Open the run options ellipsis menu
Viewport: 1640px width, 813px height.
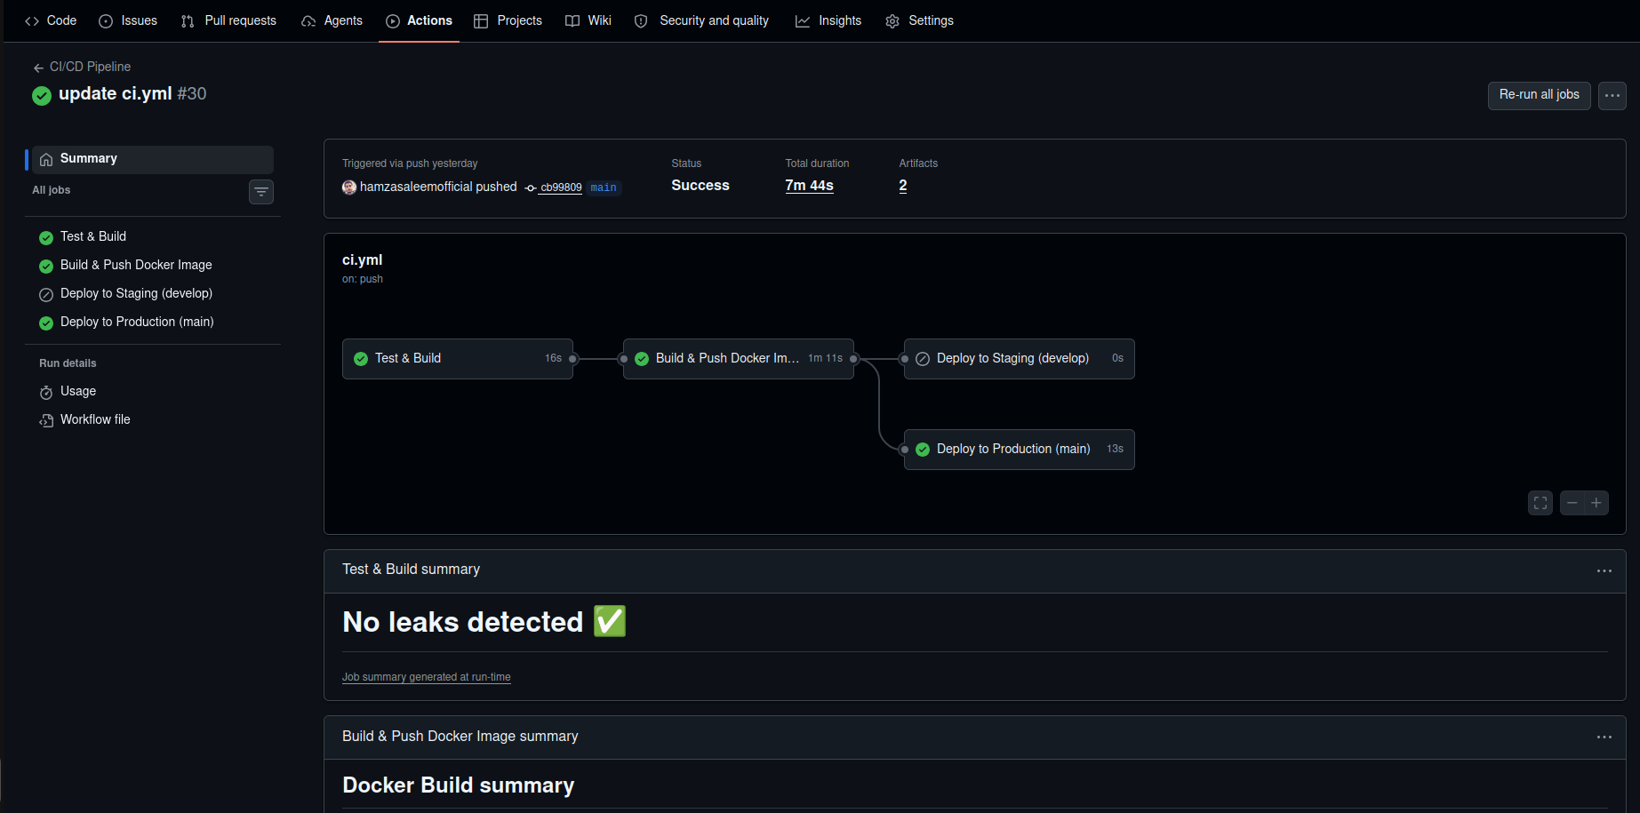point(1612,95)
